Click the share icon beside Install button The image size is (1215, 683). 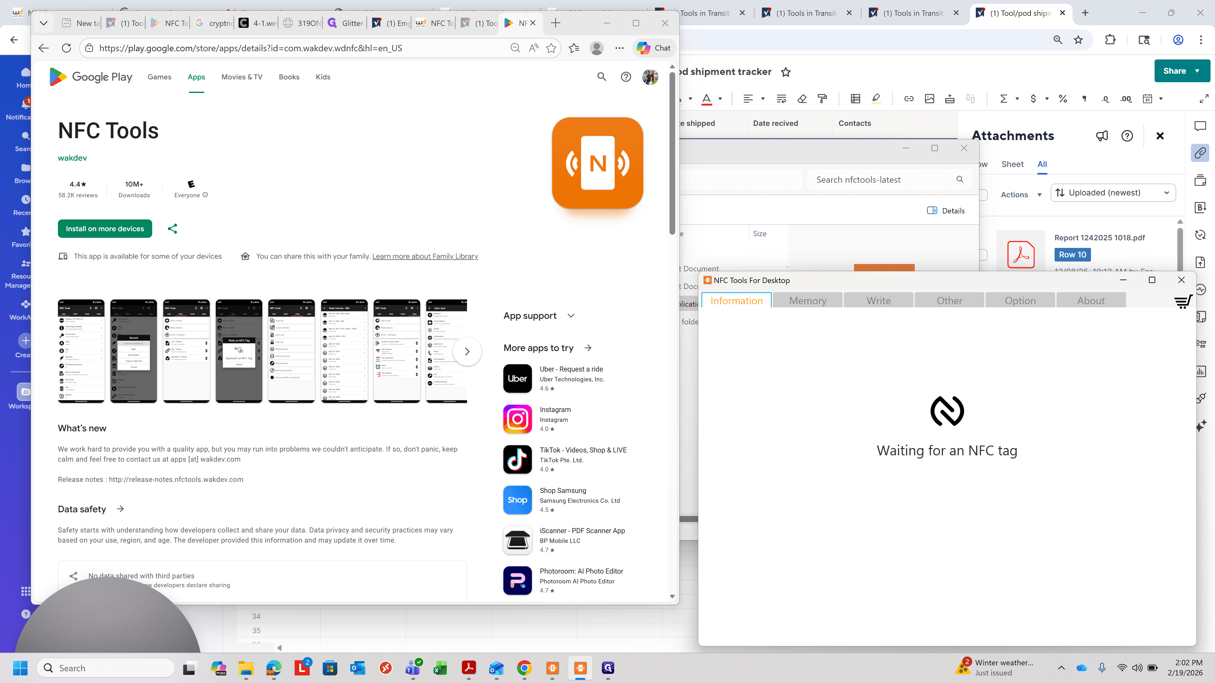tap(173, 229)
